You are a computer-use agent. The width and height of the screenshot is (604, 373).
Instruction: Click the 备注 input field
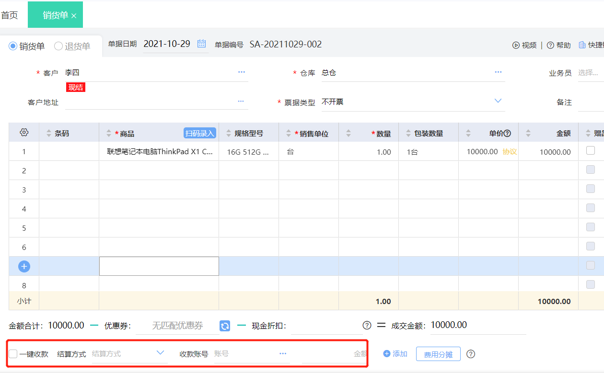(591, 102)
